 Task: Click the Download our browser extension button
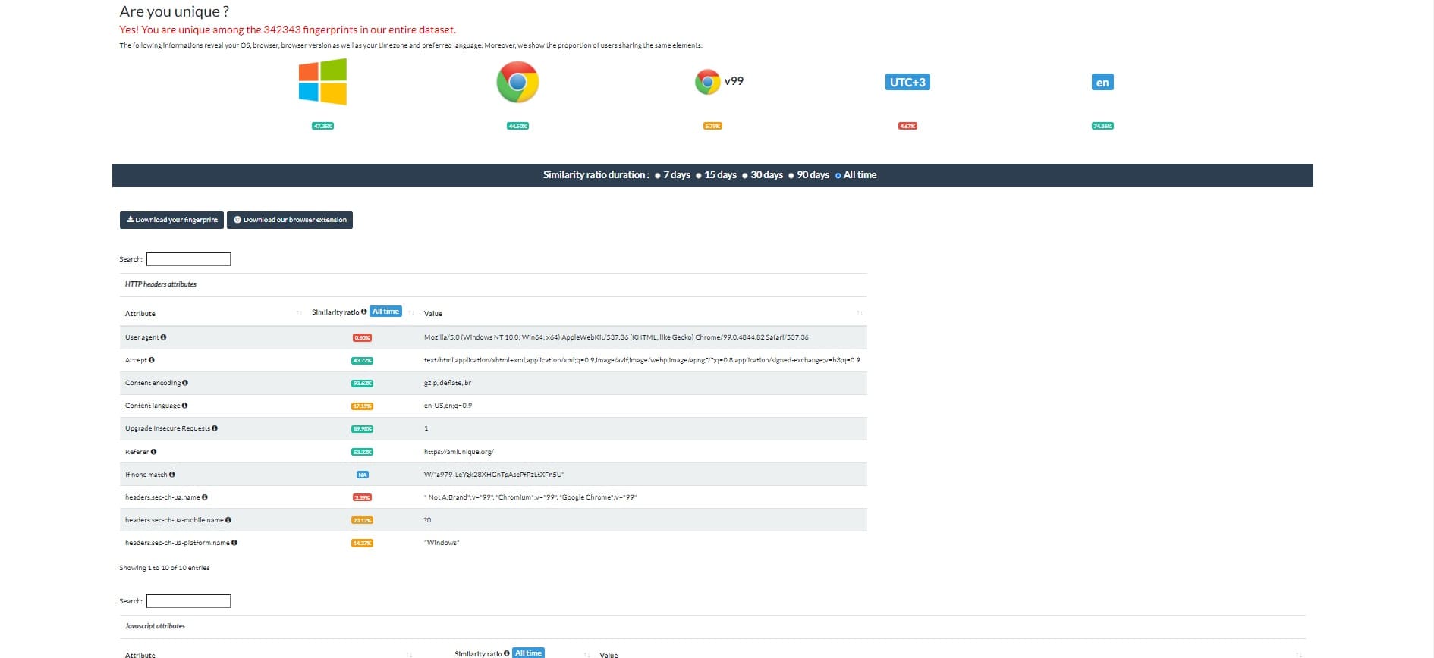click(290, 220)
